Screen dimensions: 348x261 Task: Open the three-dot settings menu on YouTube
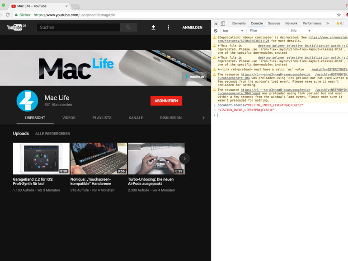pos(169,28)
